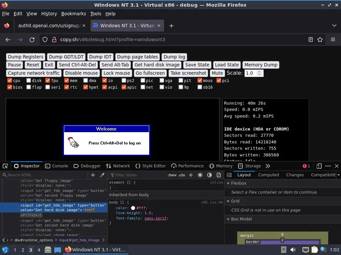Adjust the Scale spinner arrows
341x255 pixels.
tap(259, 73)
